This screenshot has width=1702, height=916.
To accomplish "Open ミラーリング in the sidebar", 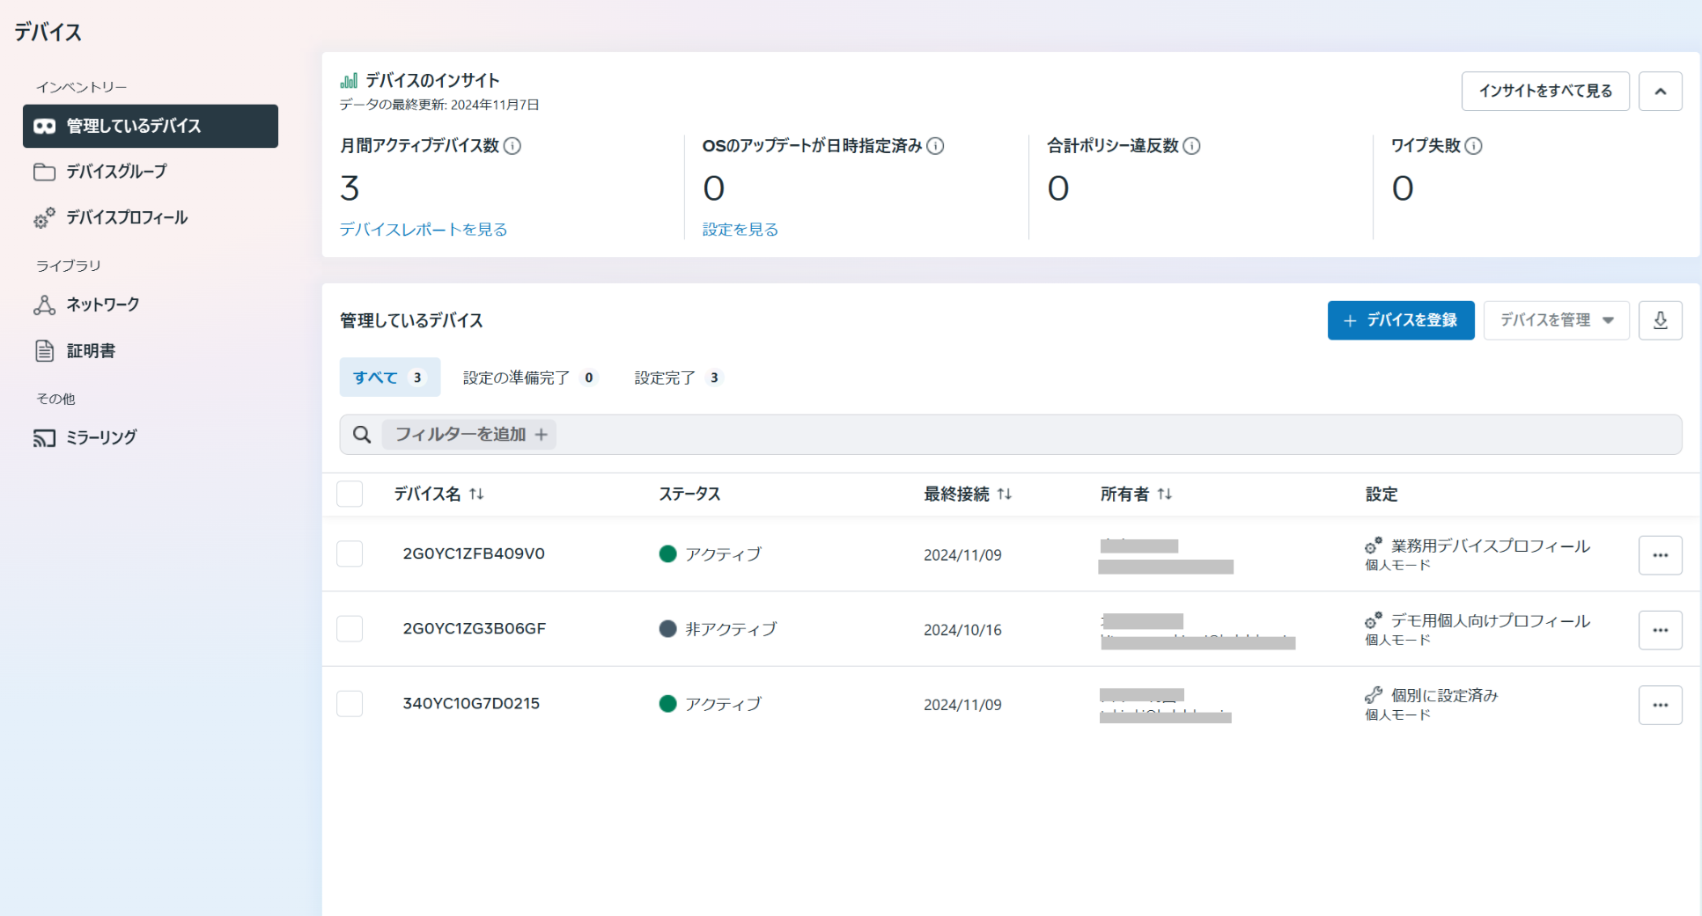I will [x=101, y=437].
